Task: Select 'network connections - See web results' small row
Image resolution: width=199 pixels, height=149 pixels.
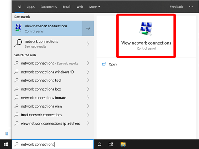Action: click(x=53, y=63)
